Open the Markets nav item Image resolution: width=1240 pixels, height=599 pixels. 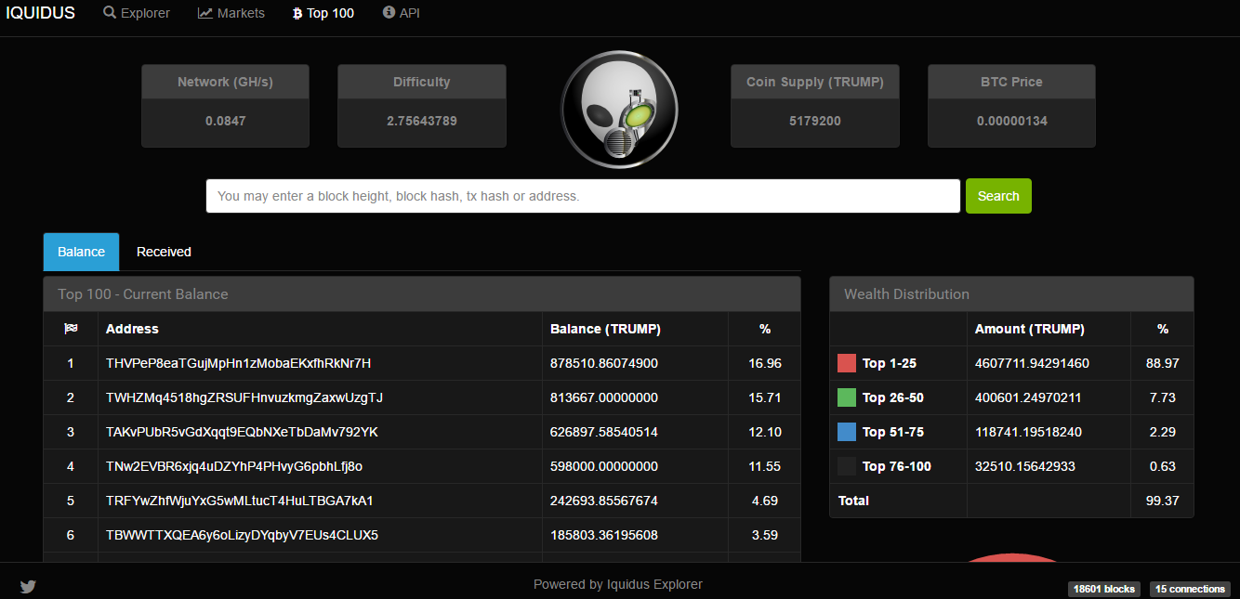pos(231,13)
